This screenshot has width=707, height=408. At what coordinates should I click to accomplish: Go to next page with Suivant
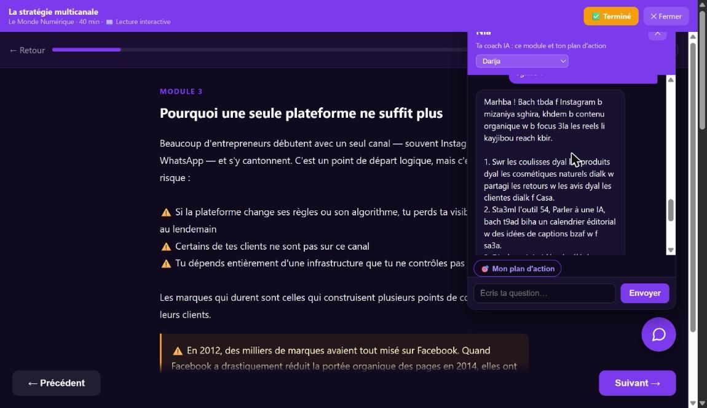pyautogui.click(x=637, y=383)
